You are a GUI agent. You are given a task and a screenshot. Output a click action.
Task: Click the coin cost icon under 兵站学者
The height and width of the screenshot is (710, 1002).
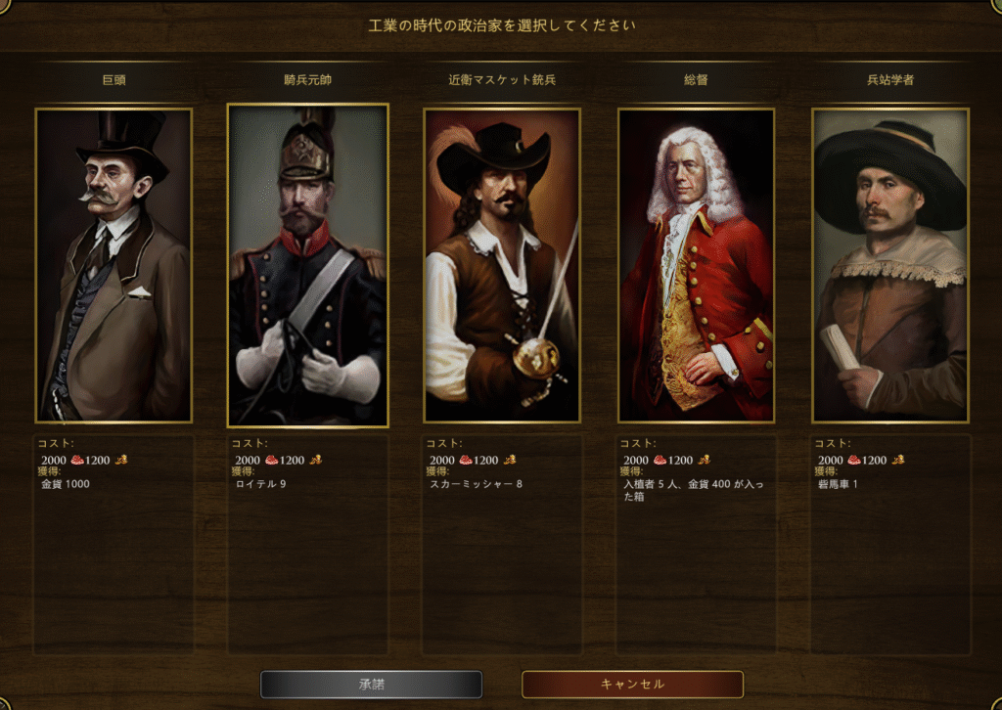[x=898, y=459]
